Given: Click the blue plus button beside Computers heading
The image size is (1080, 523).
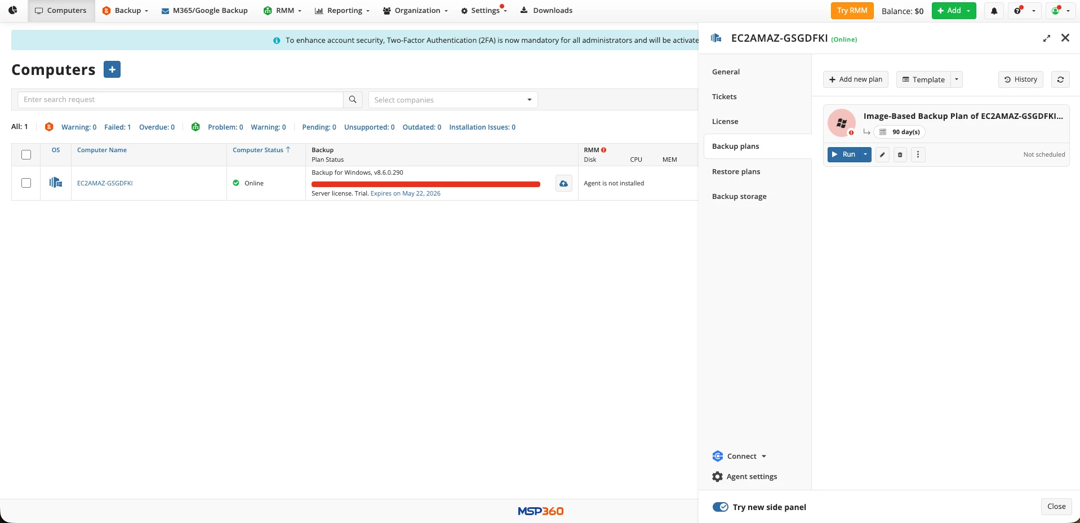Looking at the screenshot, I should [x=112, y=69].
